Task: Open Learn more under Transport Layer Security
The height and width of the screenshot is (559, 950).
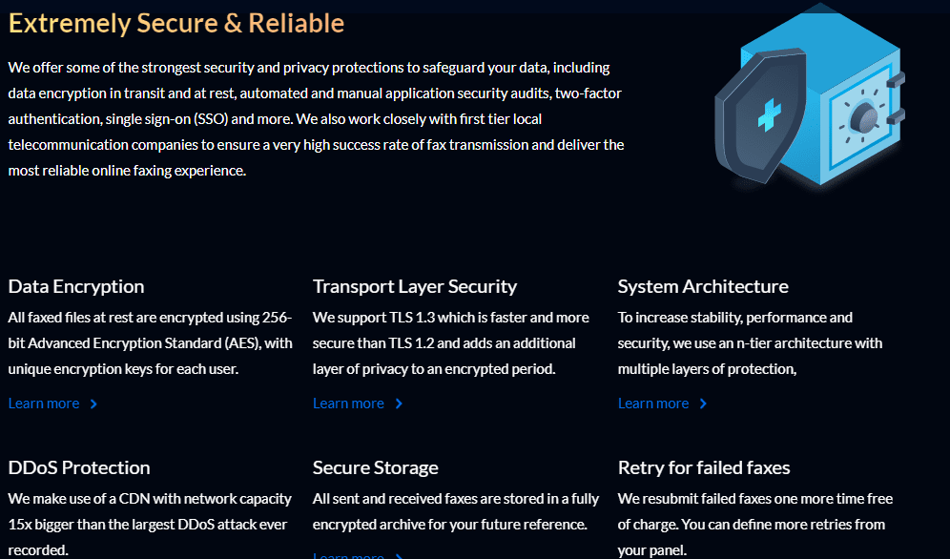Action: (x=348, y=404)
